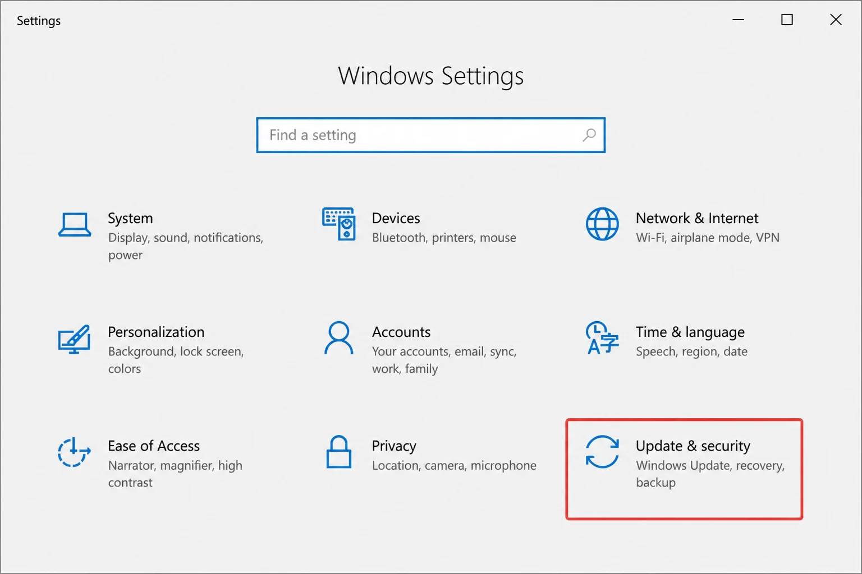The width and height of the screenshot is (862, 574).
Task: Open Time & language title
Action: [x=690, y=332]
